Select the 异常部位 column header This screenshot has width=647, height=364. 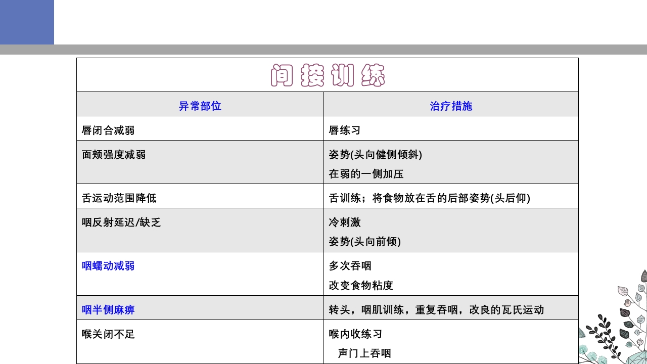coord(200,104)
